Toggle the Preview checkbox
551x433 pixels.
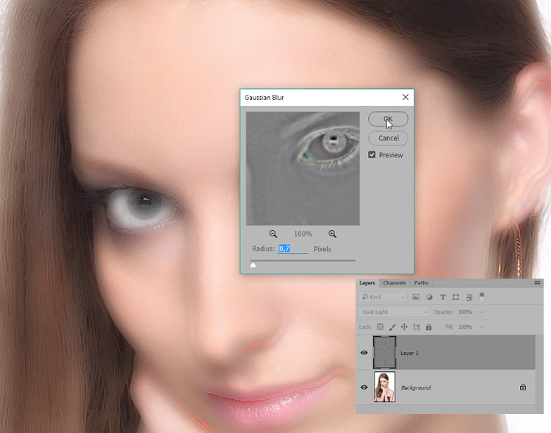point(372,155)
